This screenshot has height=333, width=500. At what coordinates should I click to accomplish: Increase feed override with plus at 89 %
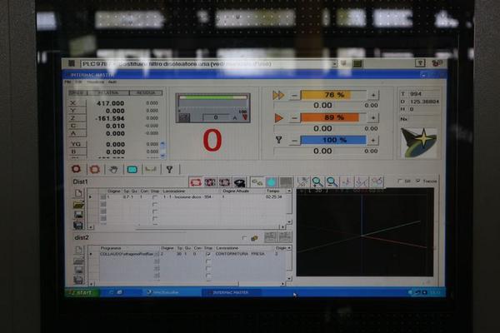coord(373,118)
